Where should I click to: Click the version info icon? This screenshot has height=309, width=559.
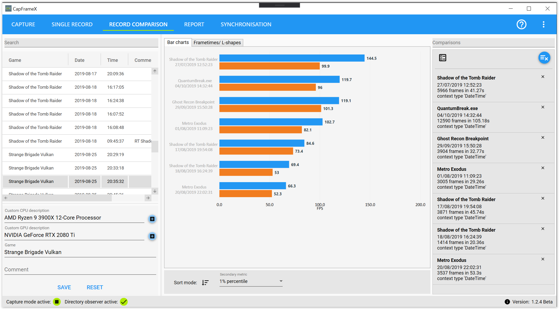pyautogui.click(x=507, y=302)
